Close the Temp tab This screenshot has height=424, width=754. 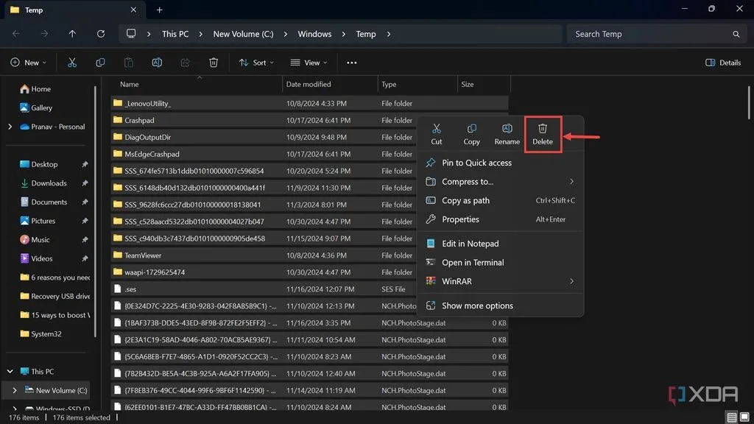(133, 10)
